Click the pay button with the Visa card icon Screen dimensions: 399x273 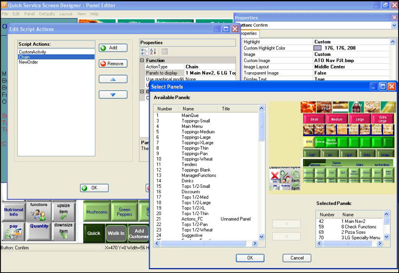13,233
